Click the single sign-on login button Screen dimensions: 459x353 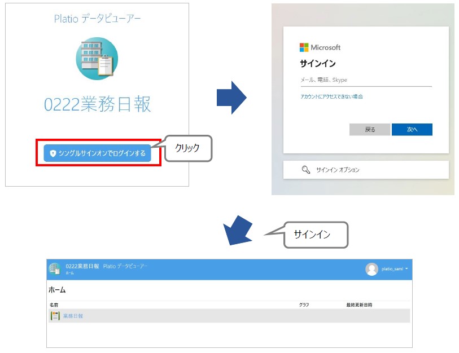(97, 153)
